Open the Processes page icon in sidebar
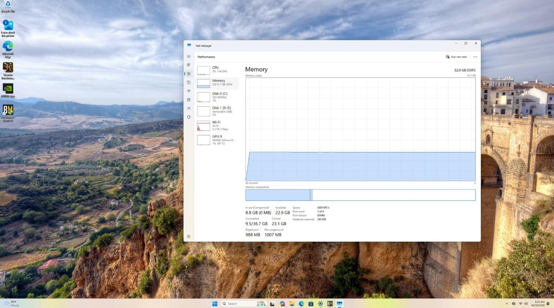 point(189,65)
